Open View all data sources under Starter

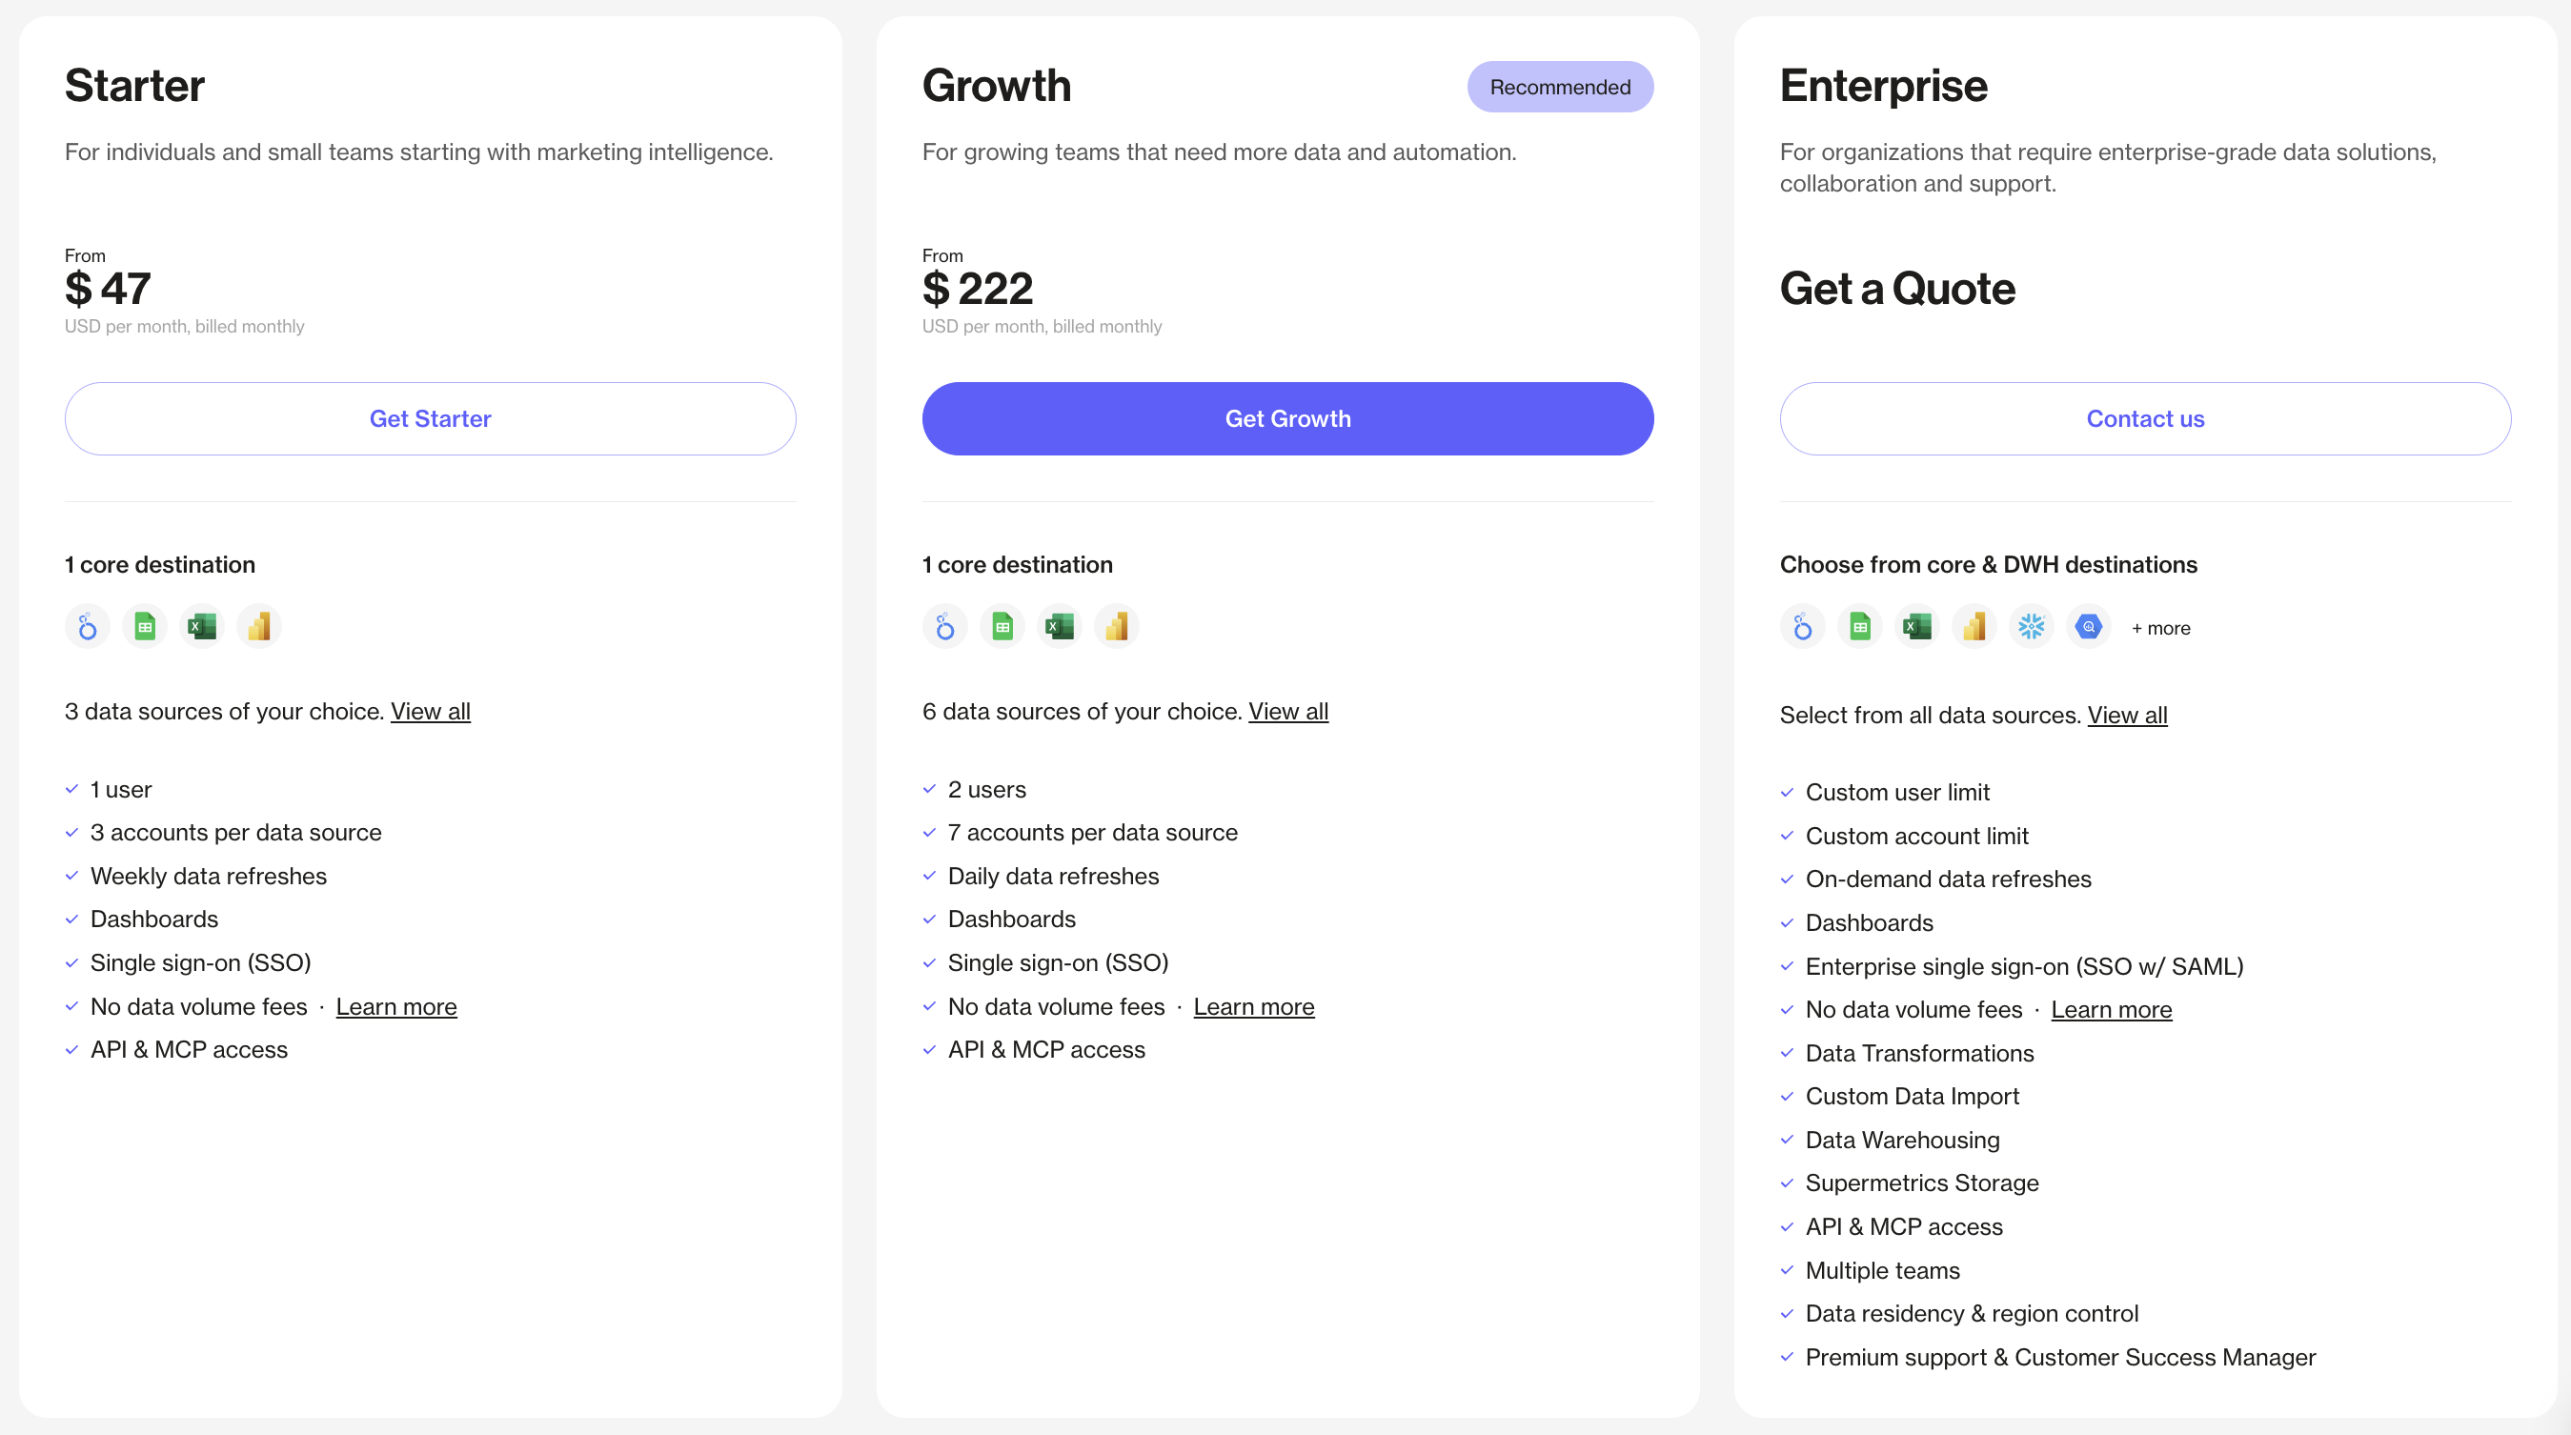coord(430,712)
